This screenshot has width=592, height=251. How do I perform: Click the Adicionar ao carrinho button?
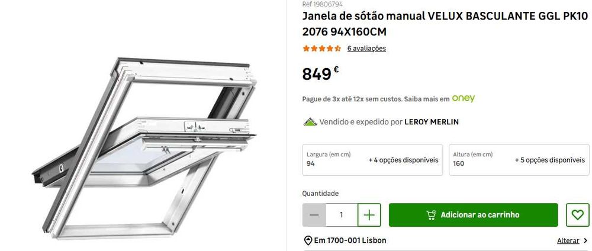[474, 215]
